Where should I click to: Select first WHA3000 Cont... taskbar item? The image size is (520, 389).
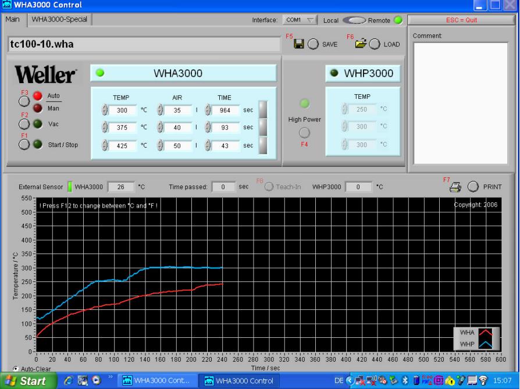point(156,381)
